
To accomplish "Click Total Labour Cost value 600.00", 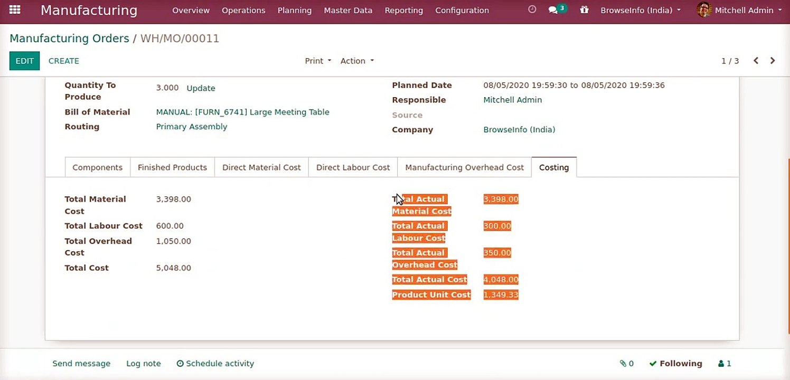I will 170,226.
